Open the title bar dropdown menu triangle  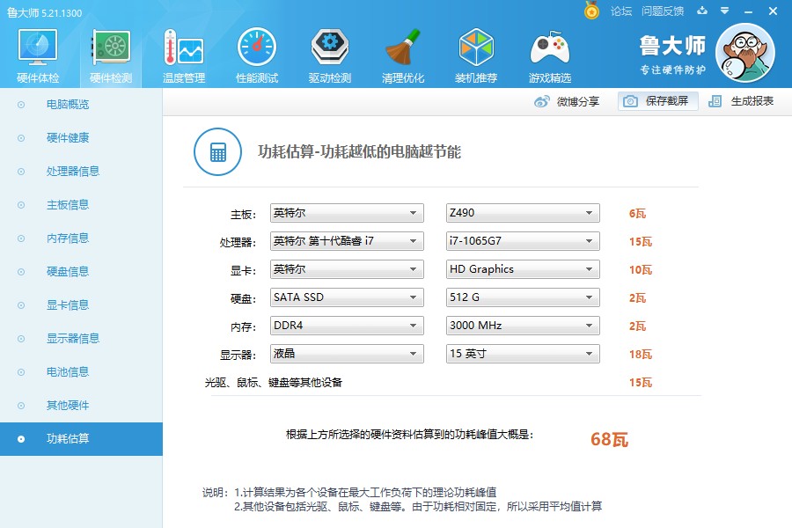tap(724, 11)
